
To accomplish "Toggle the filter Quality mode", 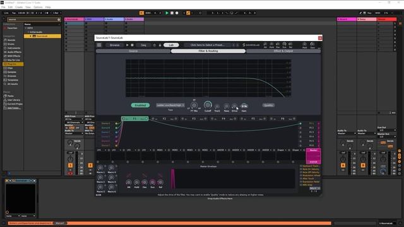I will click(268, 105).
